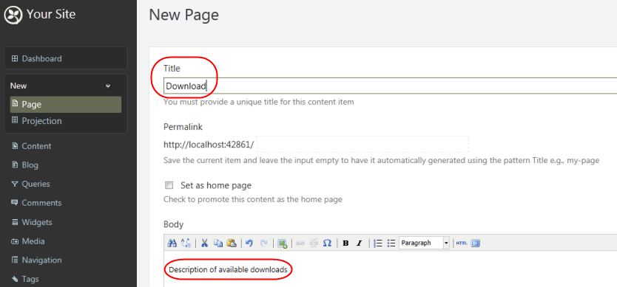Click the Copy icon in editor toolbar

coord(218,243)
